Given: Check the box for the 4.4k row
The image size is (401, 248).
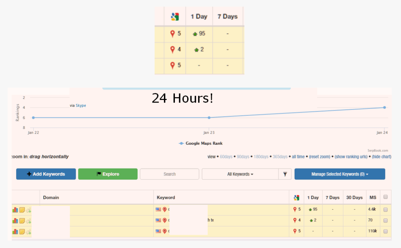Looking at the screenshot, I should (x=385, y=209).
